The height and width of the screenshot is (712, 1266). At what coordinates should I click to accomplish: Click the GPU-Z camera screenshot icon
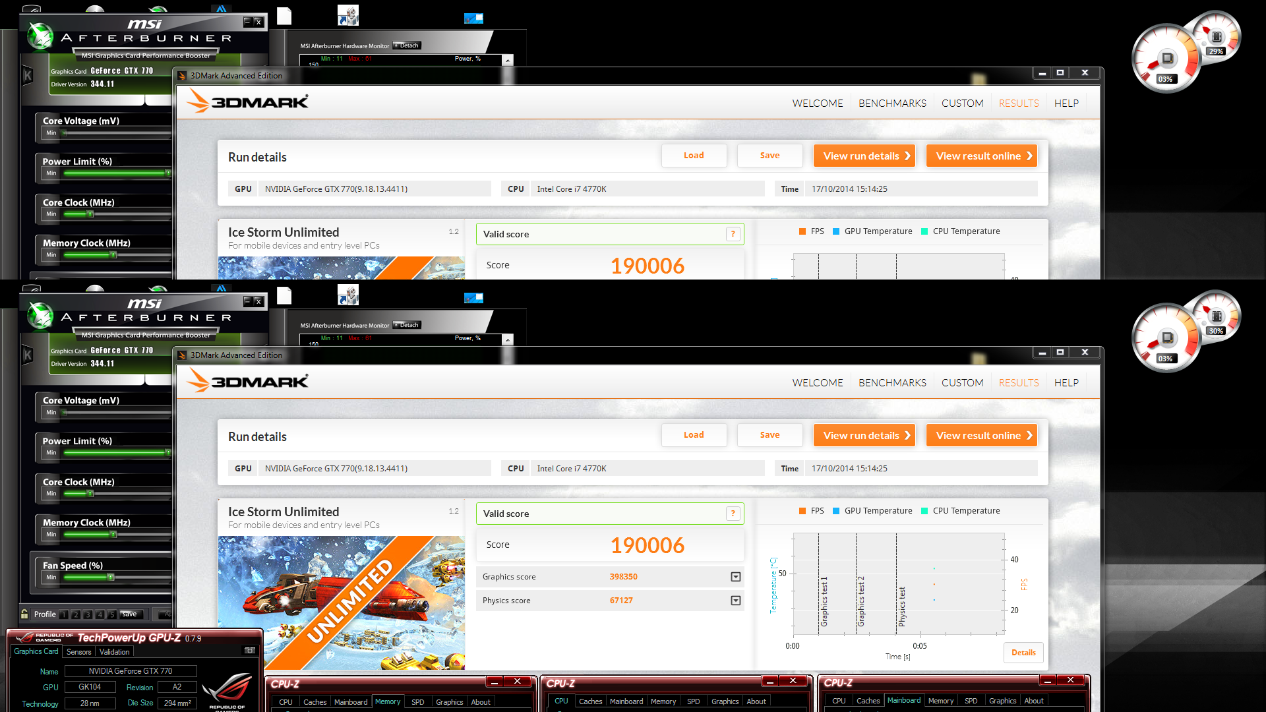pos(250,651)
